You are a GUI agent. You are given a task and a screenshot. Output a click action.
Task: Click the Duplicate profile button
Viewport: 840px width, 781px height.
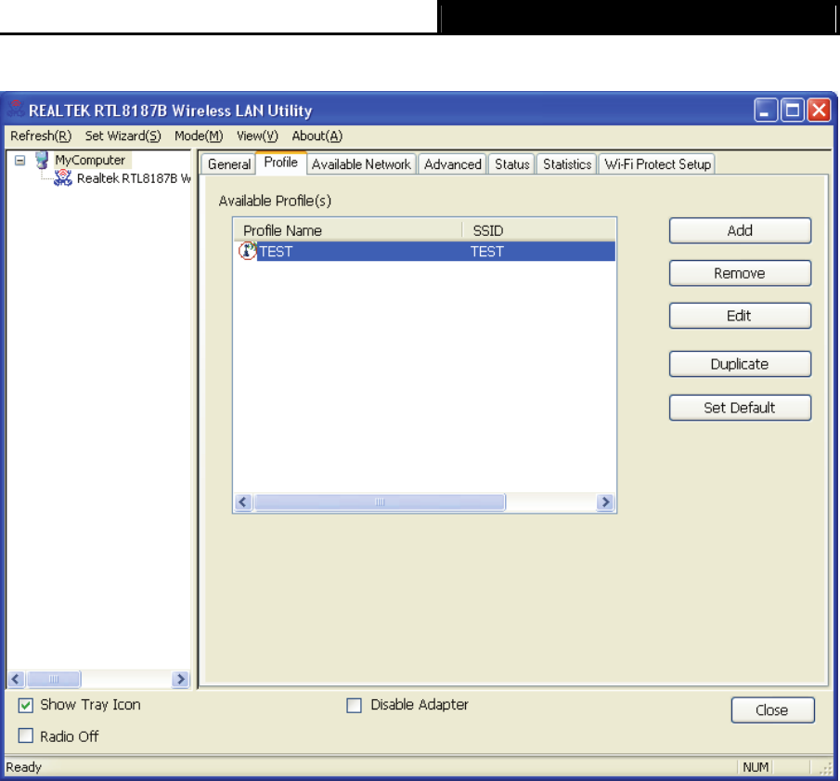coord(740,364)
